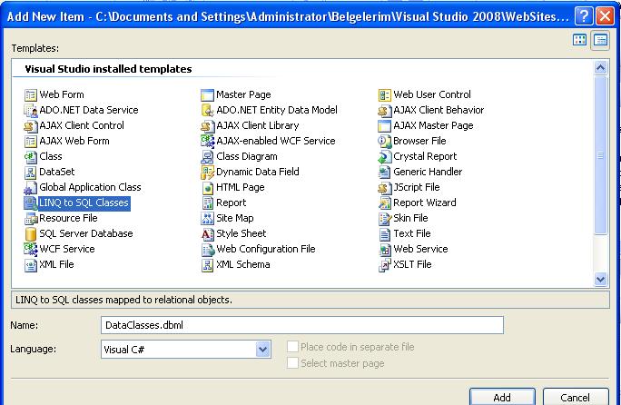Select the Class template icon
Screen dimensions: 621x405
click(31, 157)
